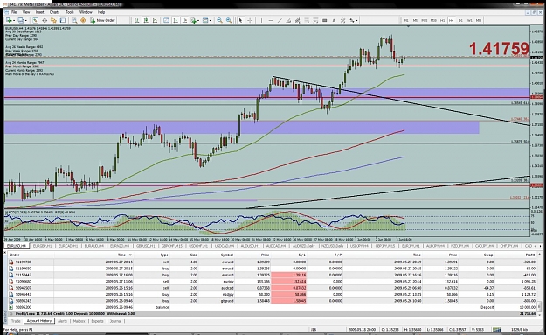Select the Text label tool
This screenshot has width=546, height=335.
point(334,21)
